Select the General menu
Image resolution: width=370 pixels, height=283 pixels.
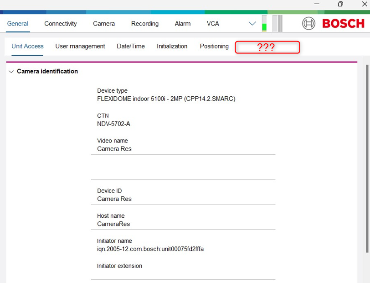tap(18, 24)
